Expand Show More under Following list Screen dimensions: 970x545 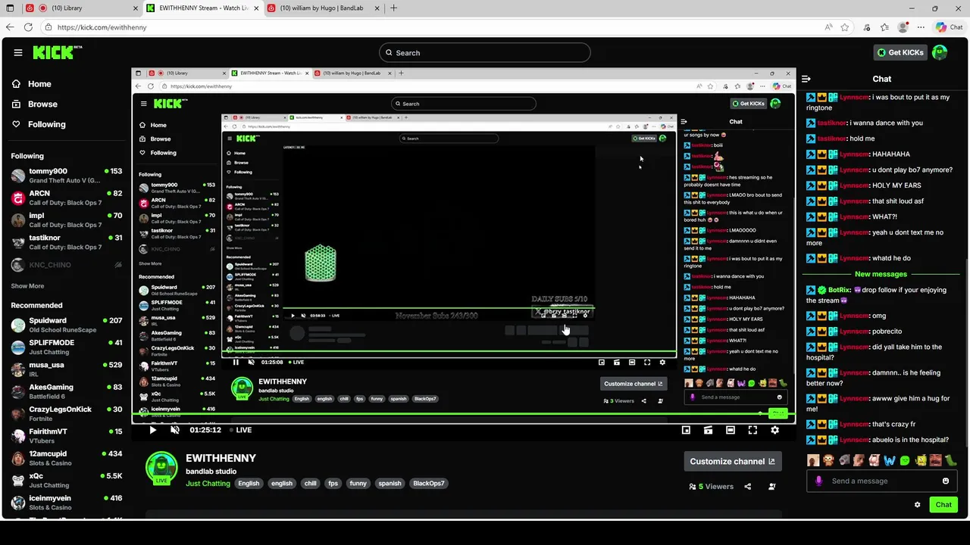click(x=27, y=286)
